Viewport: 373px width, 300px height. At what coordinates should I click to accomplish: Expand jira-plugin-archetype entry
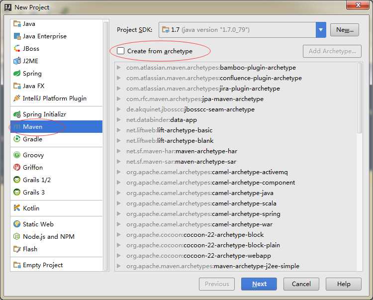119,89
